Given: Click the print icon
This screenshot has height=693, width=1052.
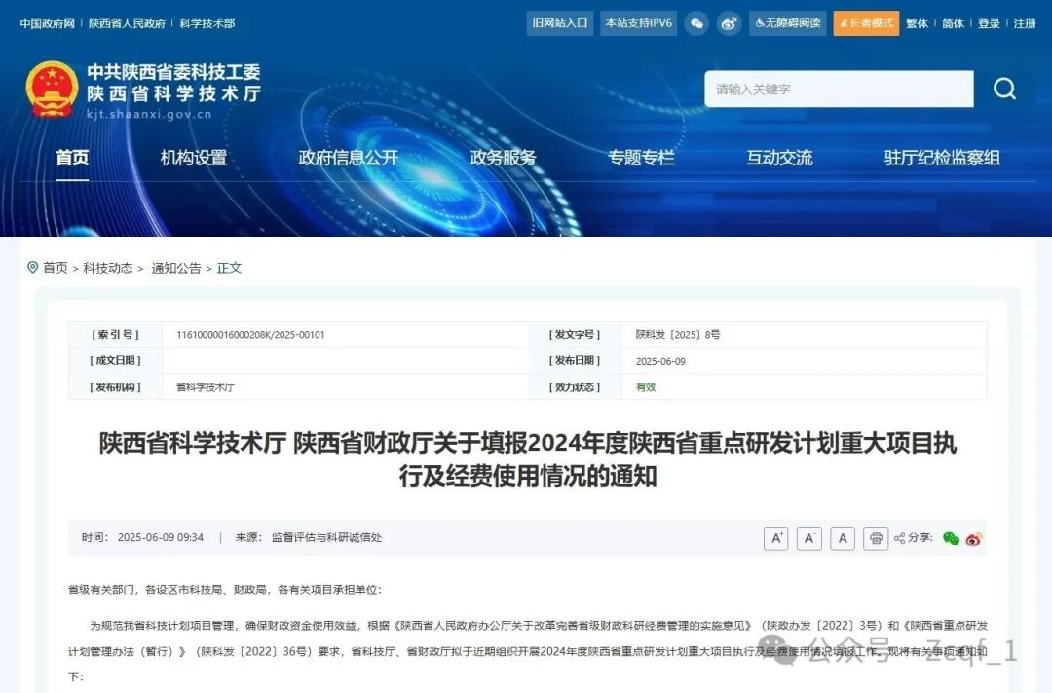Looking at the screenshot, I should [x=876, y=538].
